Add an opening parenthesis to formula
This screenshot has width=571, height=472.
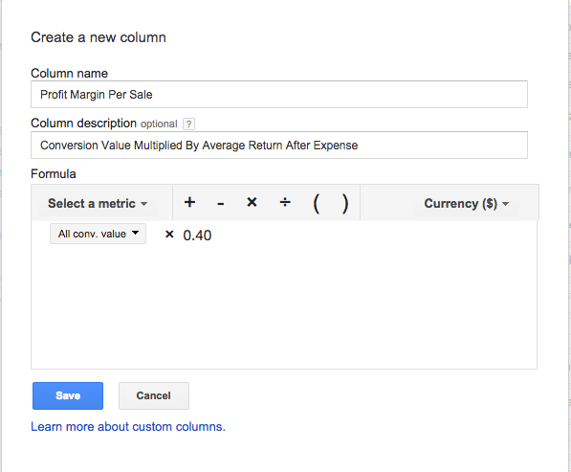316,203
